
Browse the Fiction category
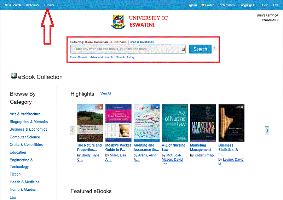coord(15,174)
